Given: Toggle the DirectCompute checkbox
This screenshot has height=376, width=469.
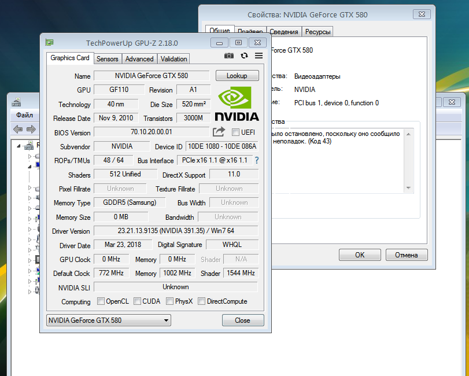Looking at the screenshot, I should [202, 301].
